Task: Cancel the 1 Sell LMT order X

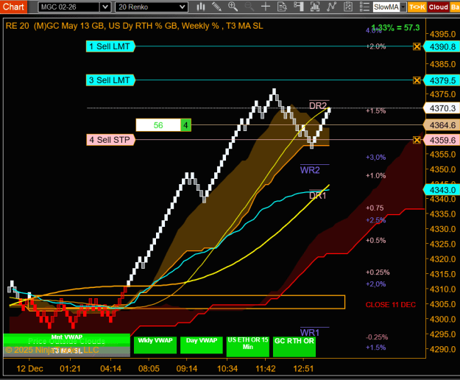Action: pos(417,46)
